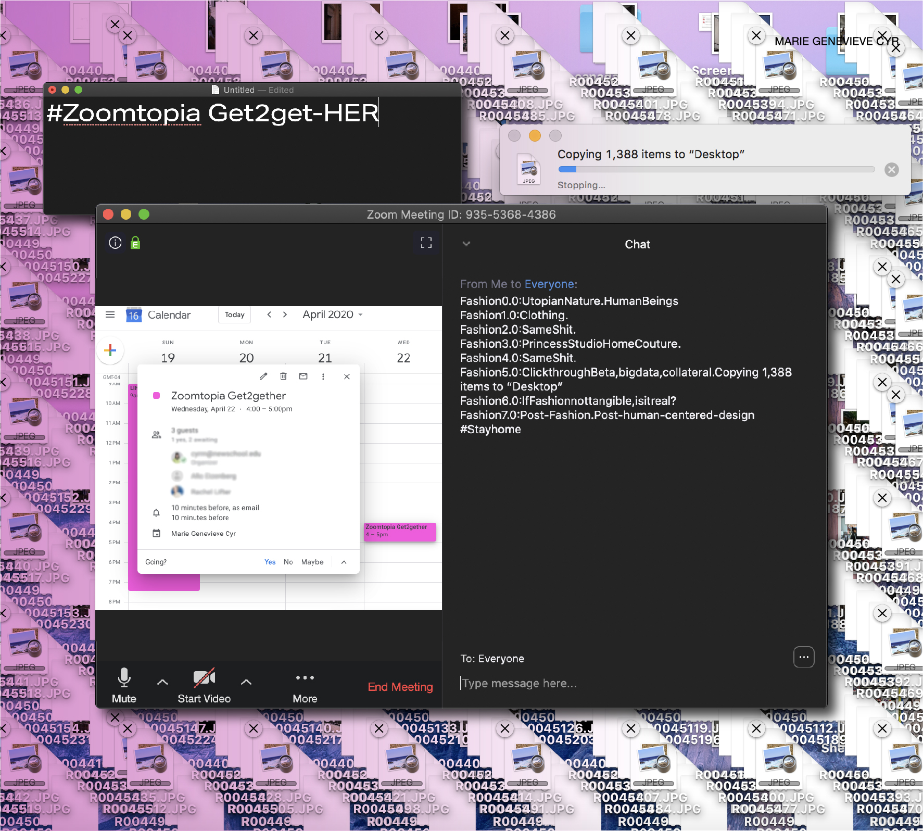Open video options arrow beside Start Video
This screenshot has width=923, height=831.
[246, 682]
